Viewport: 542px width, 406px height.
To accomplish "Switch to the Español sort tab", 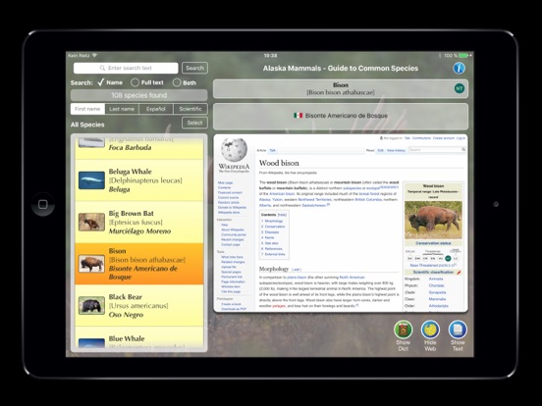I will pos(156,109).
